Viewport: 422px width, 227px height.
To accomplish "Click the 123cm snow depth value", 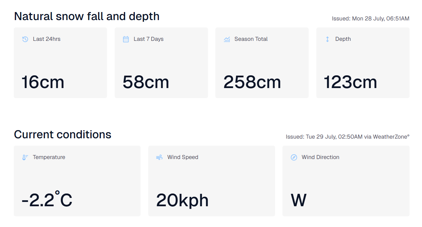I will [x=351, y=82].
